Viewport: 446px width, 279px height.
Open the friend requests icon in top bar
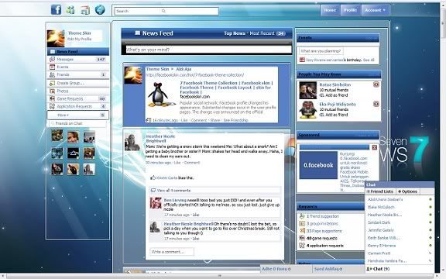coord(70,10)
